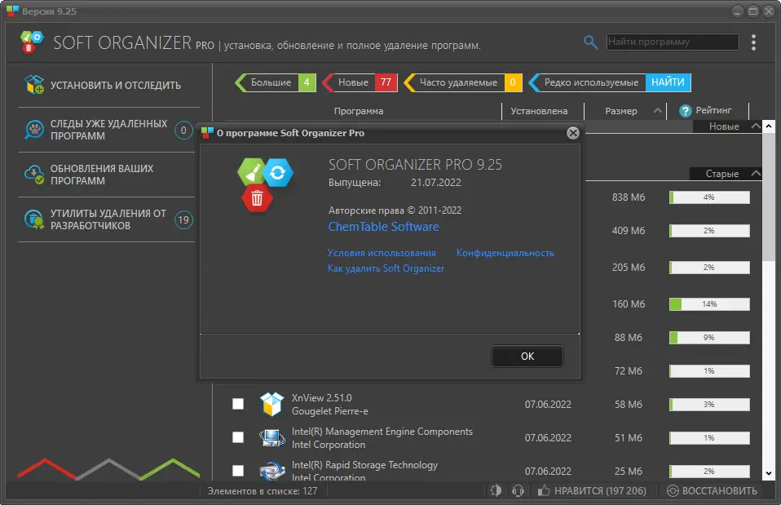Screen dimensions: 781x505
Task: Open the "Установить и отследить" install icon
Action: click(x=34, y=85)
